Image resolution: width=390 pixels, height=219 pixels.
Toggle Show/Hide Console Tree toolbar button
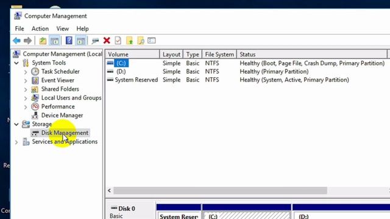pos(54,41)
